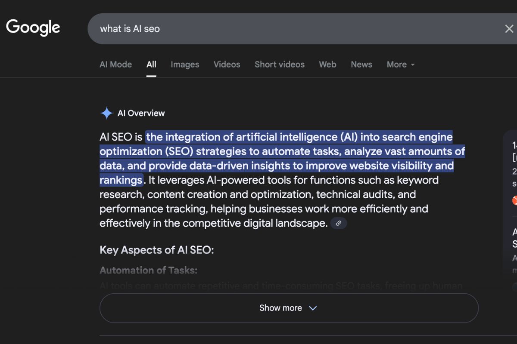Switch to the Web results tab

click(x=327, y=64)
